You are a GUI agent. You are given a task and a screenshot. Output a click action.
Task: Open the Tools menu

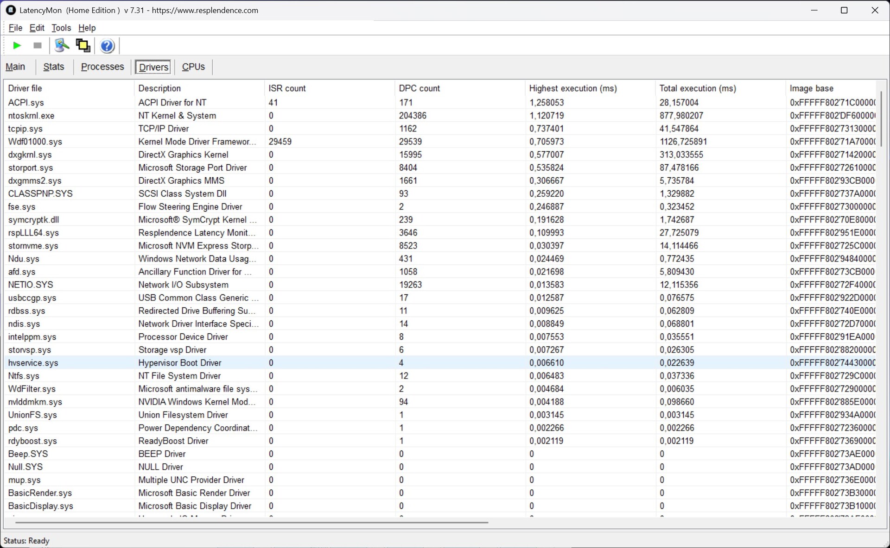[61, 28]
